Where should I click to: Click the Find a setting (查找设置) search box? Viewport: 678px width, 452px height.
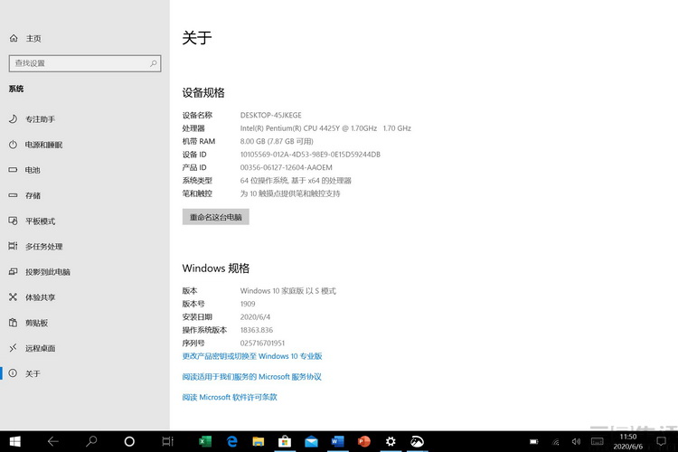pyautogui.click(x=85, y=63)
